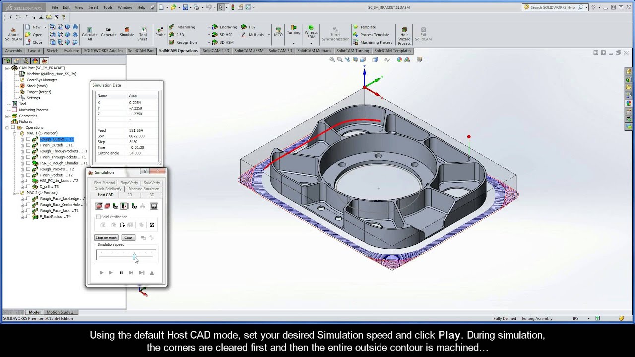Check the HSR_R_Rough_Chamfer checkbox
Viewport: 635px width, 357px height.
click(28, 163)
